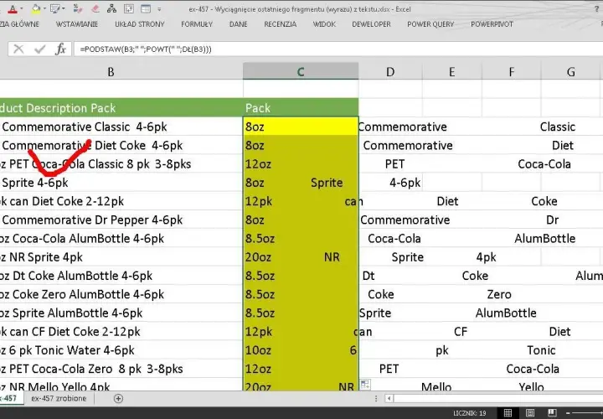Switch to Page Break Preview in status bar
The height and width of the screenshot is (419, 603).
[x=552, y=413]
